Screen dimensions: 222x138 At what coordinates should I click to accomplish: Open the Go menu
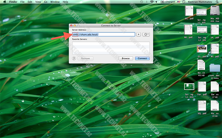point(46,2)
